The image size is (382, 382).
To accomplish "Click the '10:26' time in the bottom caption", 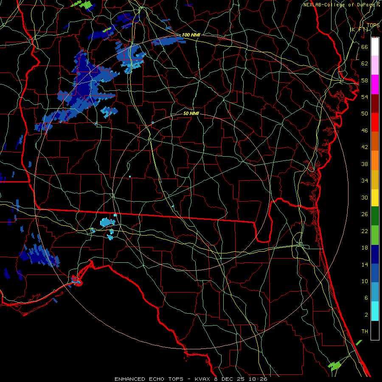I will point(258,379).
